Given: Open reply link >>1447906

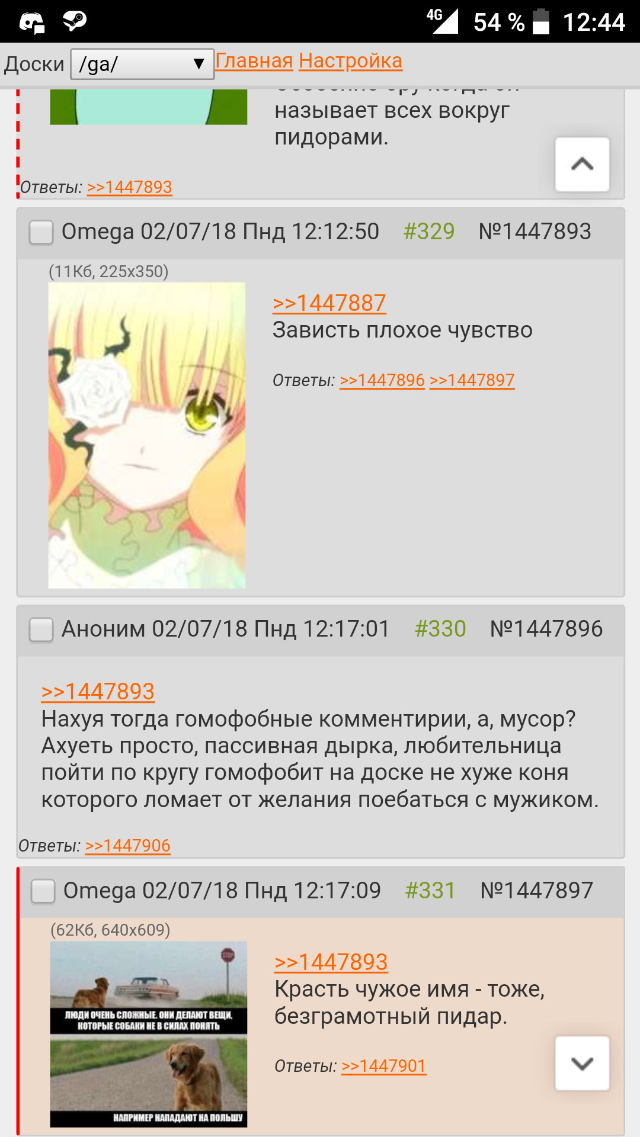Looking at the screenshot, I should click(128, 846).
